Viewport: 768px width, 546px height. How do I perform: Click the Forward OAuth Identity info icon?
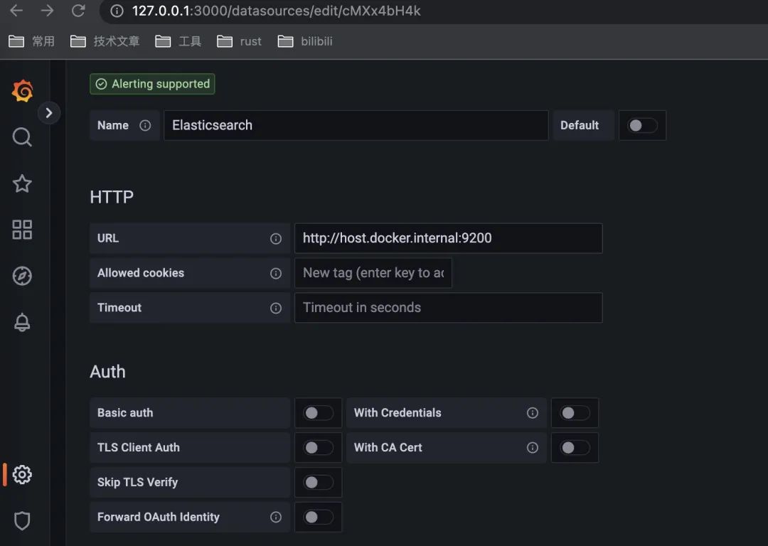tap(276, 517)
